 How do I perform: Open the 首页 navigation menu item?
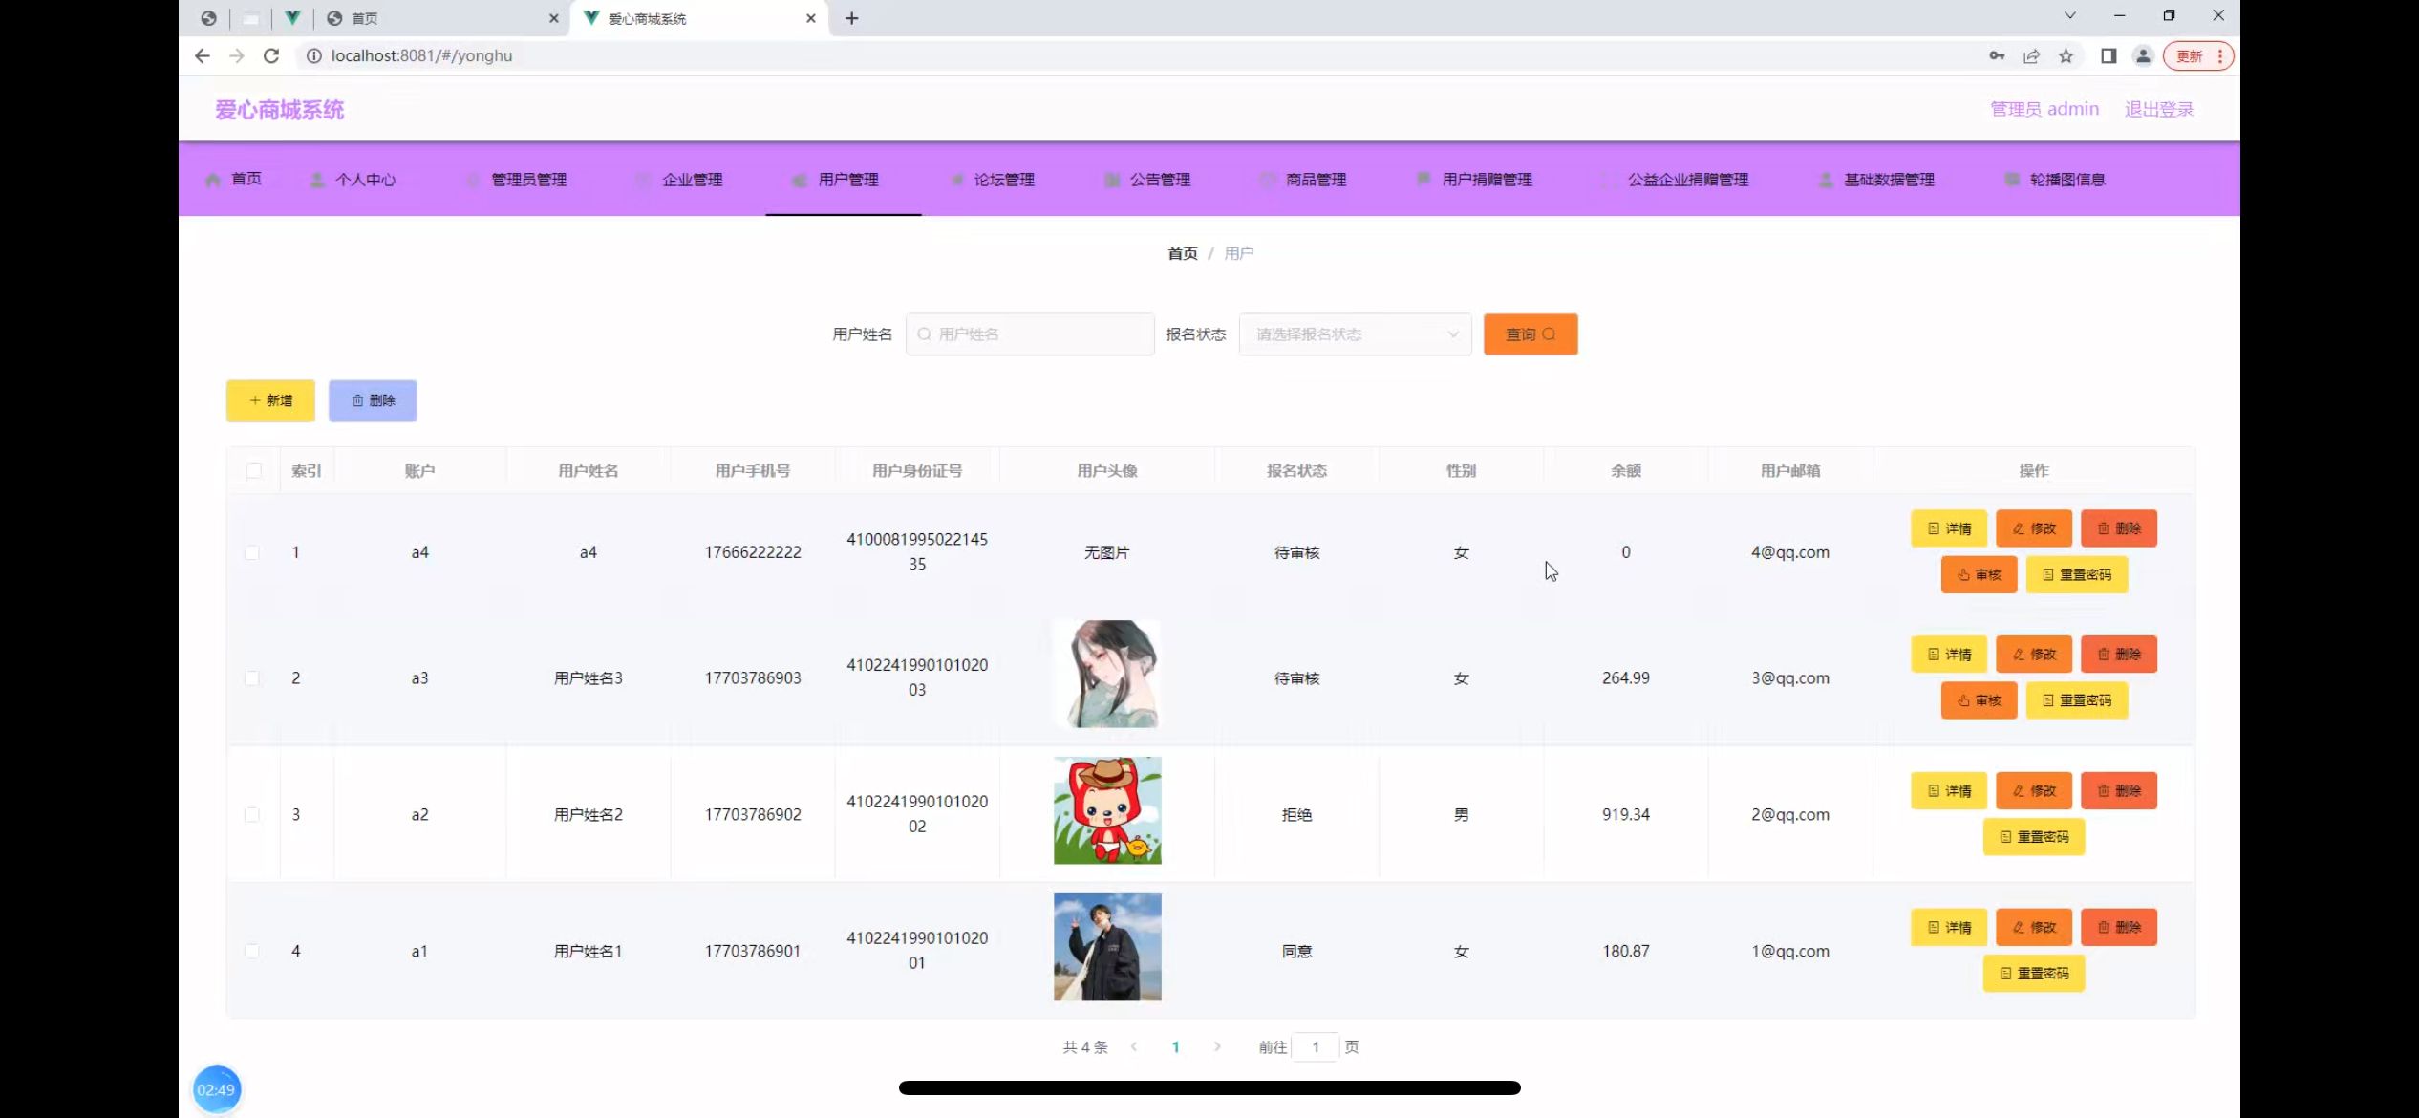coord(234,179)
